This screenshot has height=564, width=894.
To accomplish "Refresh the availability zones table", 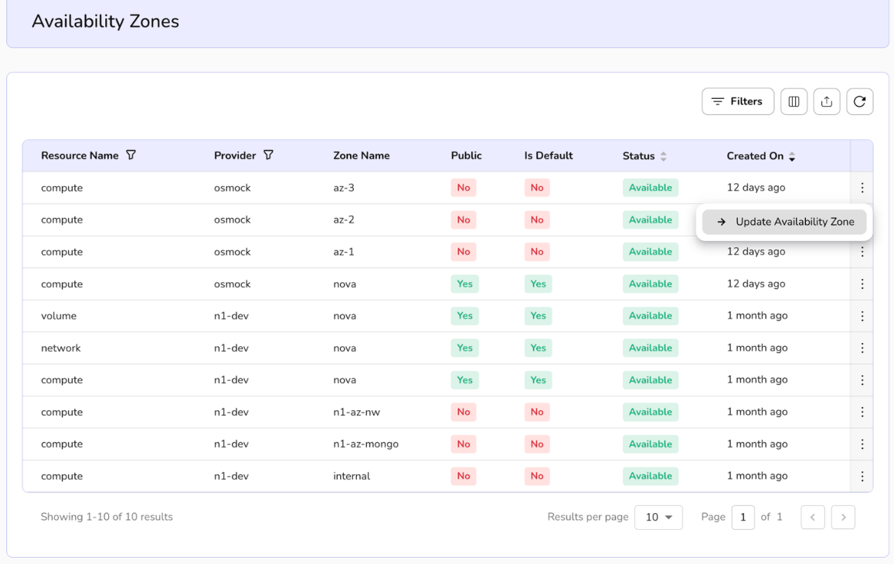I will pos(859,101).
